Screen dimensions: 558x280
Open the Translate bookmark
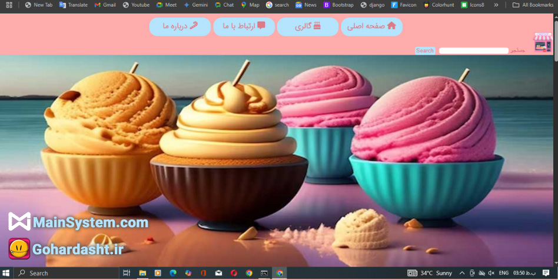click(x=74, y=5)
